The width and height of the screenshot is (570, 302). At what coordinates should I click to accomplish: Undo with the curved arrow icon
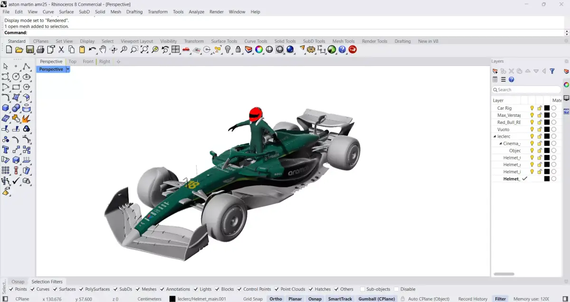93,49
